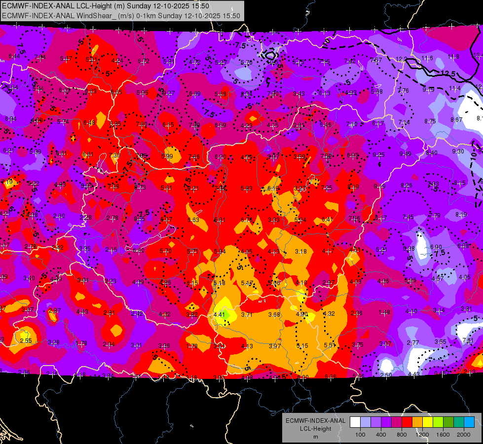Choose the vivid violet legend swatch
483x444 pixels.
tap(386, 422)
